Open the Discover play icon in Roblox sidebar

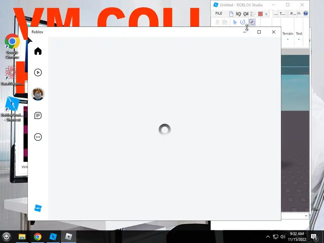[x=38, y=72]
